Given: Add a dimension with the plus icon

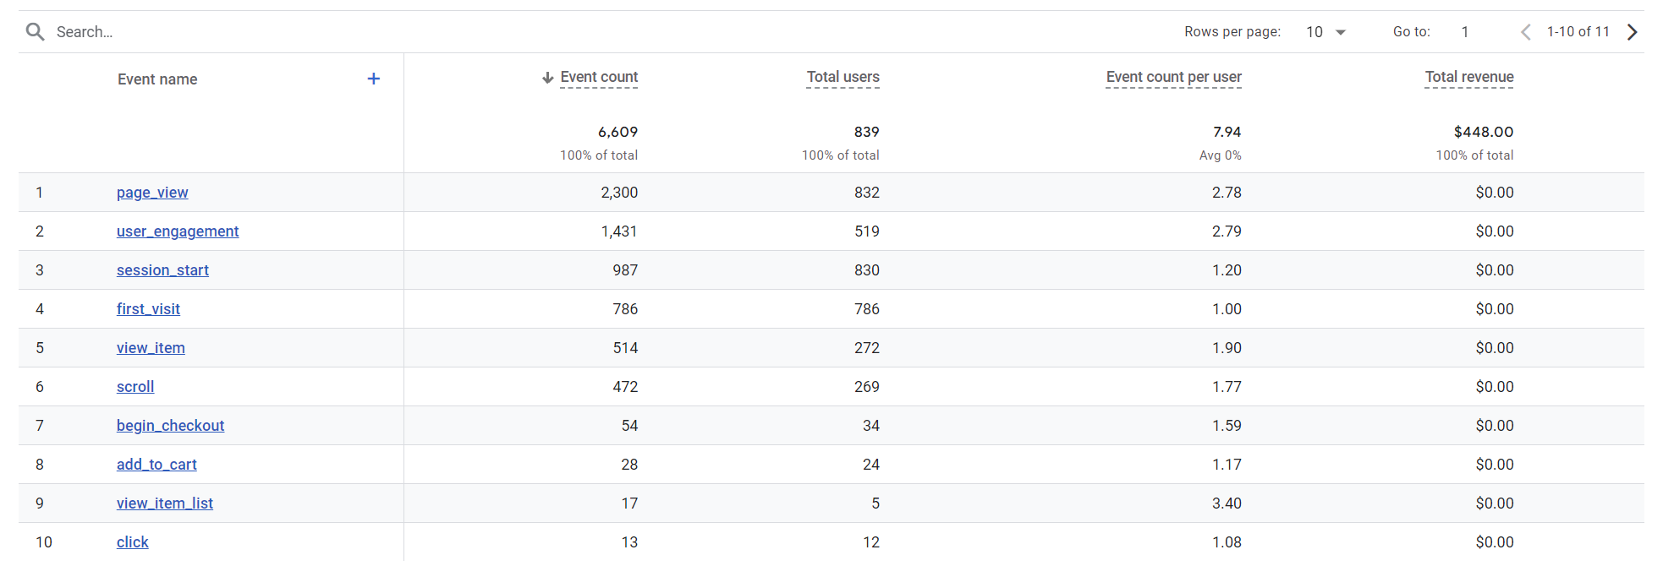Looking at the screenshot, I should pos(373,79).
